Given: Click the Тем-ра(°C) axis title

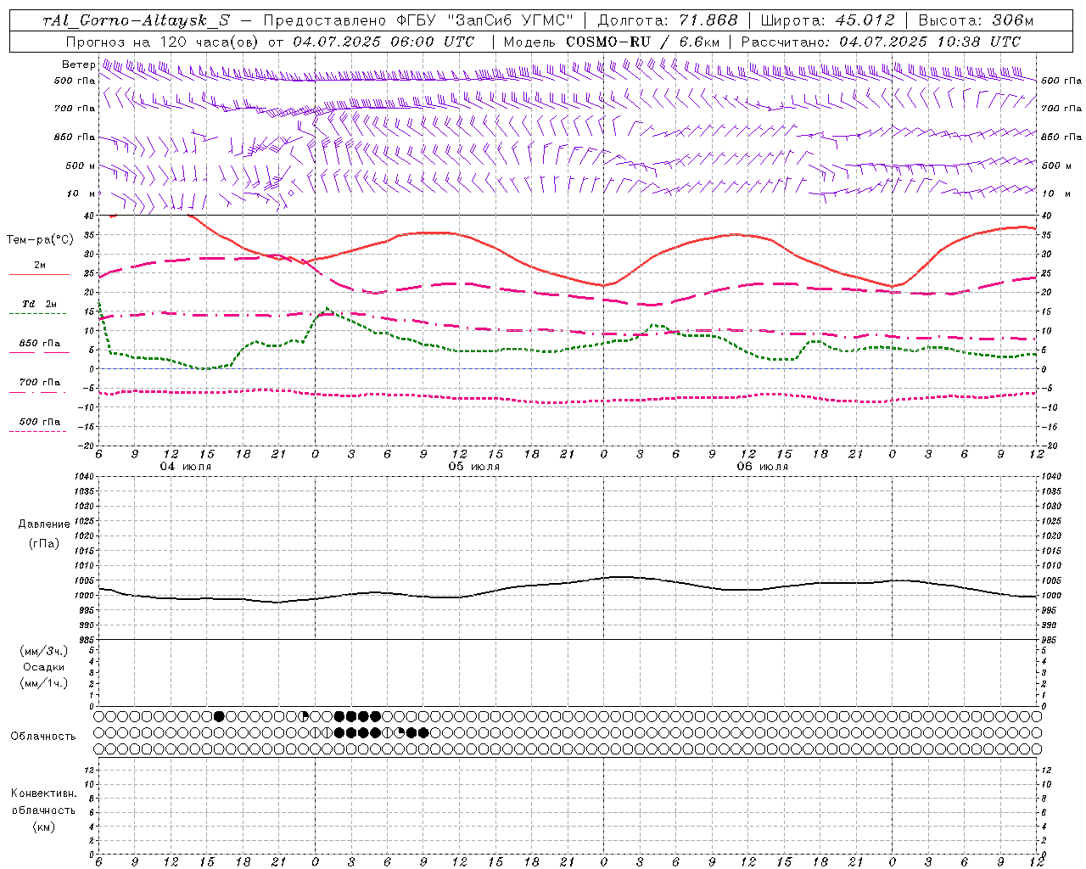Looking at the screenshot, I should [40, 240].
